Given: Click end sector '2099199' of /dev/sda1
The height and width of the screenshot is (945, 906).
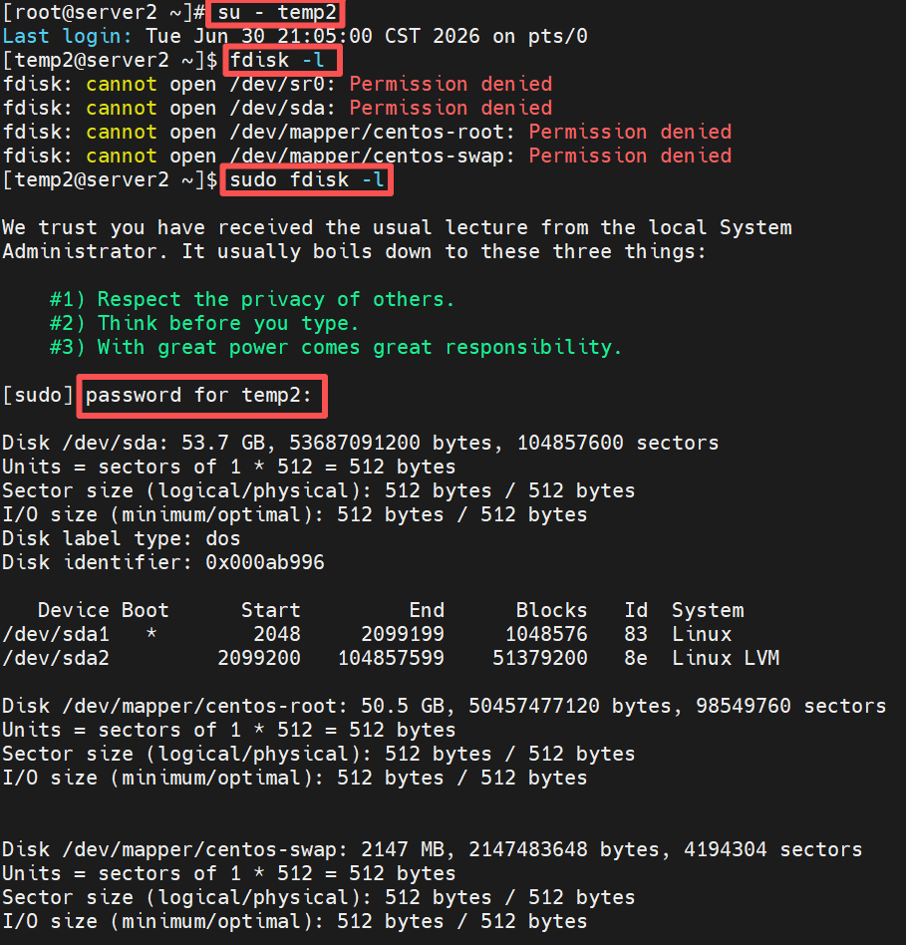Looking at the screenshot, I should pos(403,634).
